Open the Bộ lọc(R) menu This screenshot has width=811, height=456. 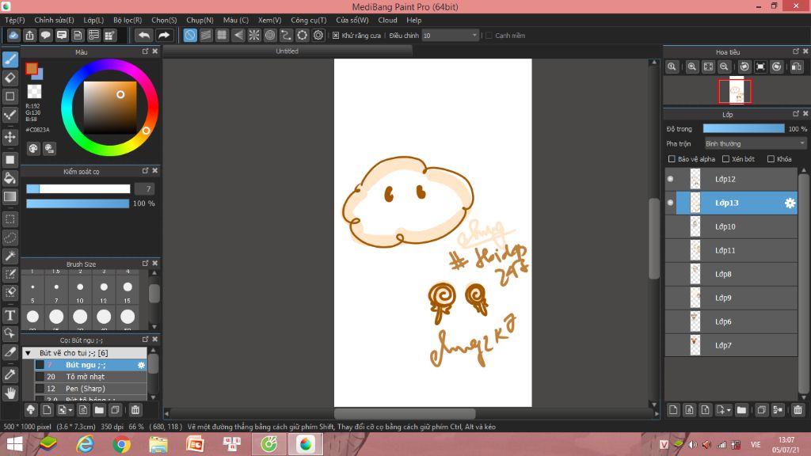pos(128,20)
